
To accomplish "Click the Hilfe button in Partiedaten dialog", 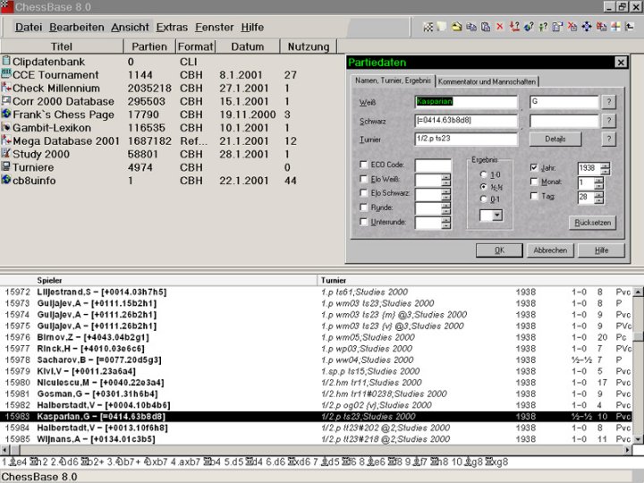I will pos(601,250).
